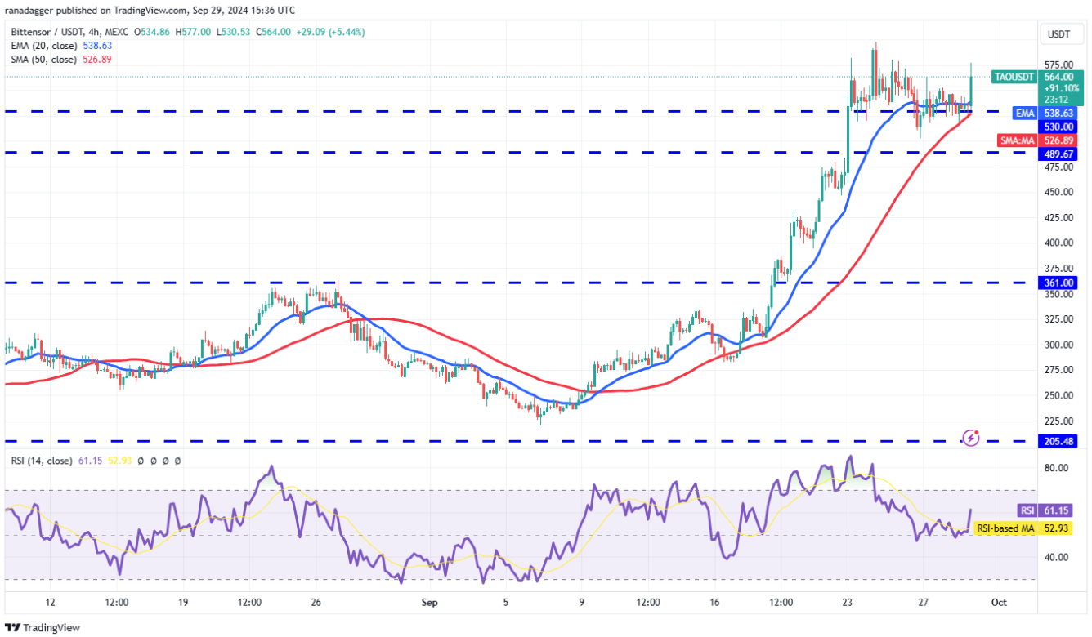Click the yellow RSI-based MA label
The image size is (1092, 637).
1005,528
